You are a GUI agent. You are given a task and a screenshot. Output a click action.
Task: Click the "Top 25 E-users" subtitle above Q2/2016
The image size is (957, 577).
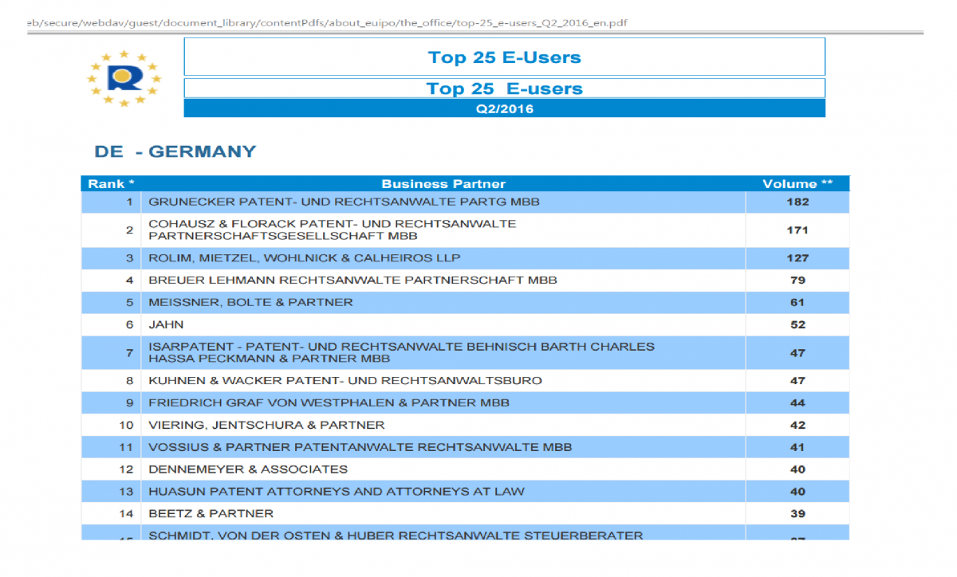click(504, 88)
